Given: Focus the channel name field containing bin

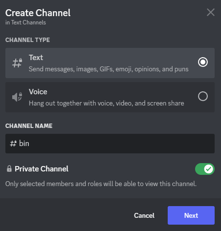Looking at the screenshot, I should point(110,144).
